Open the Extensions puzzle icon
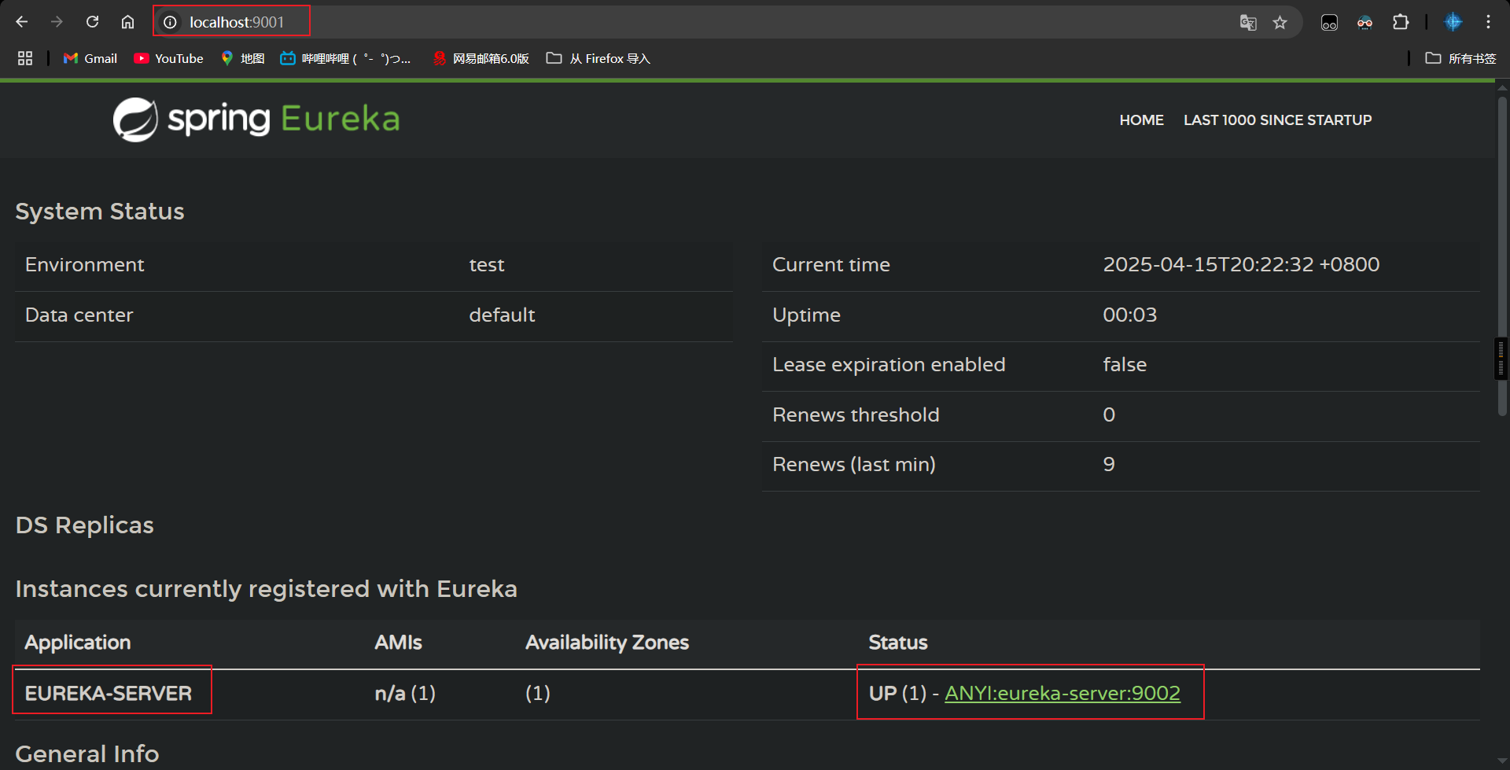The width and height of the screenshot is (1510, 770). (x=1401, y=22)
